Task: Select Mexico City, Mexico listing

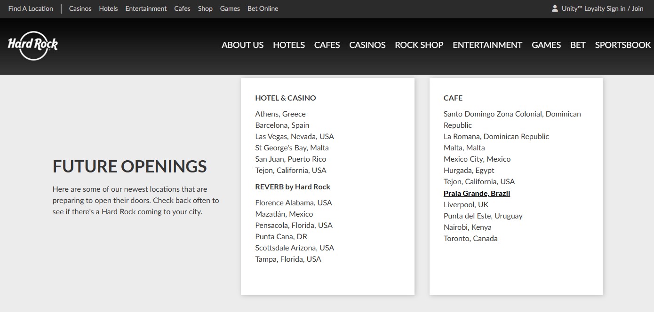Action: [x=477, y=159]
